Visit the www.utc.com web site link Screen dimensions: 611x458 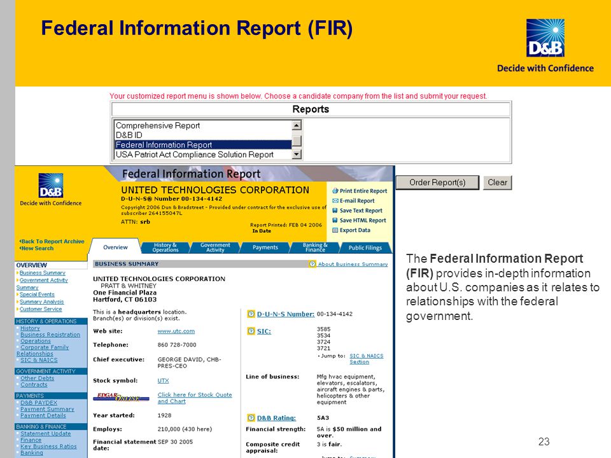[x=176, y=331]
